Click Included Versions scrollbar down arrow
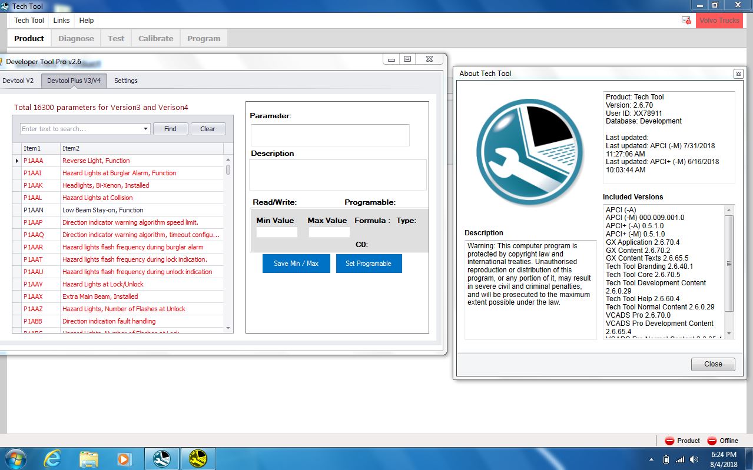 click(x=729, y=334)
